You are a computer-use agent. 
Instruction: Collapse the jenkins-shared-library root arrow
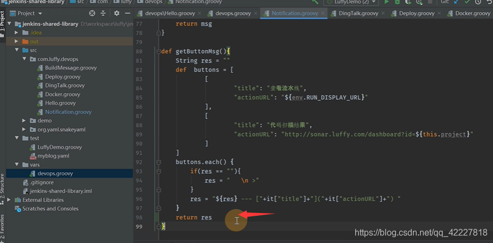click(x=9, y=24)
